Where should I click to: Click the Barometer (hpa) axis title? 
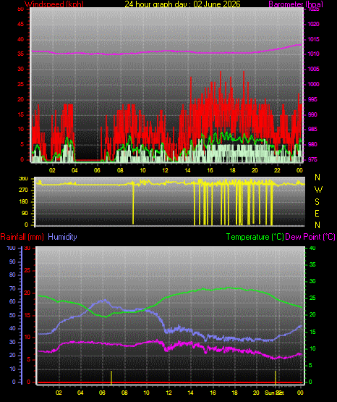[x=296, y=4]
